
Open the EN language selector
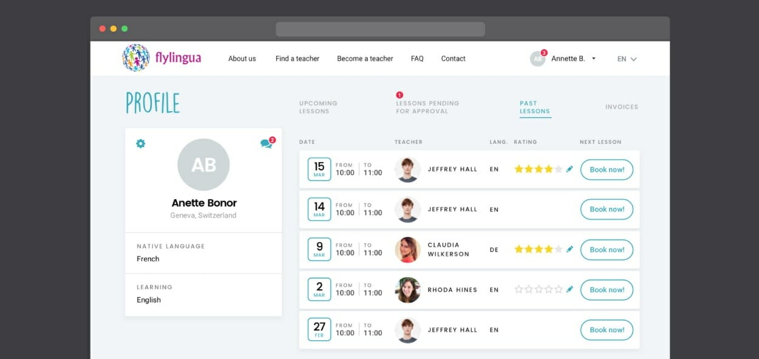click(627, 59)
